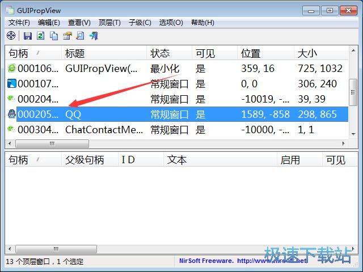Open the 顶层(T) menu

[109, 23]
